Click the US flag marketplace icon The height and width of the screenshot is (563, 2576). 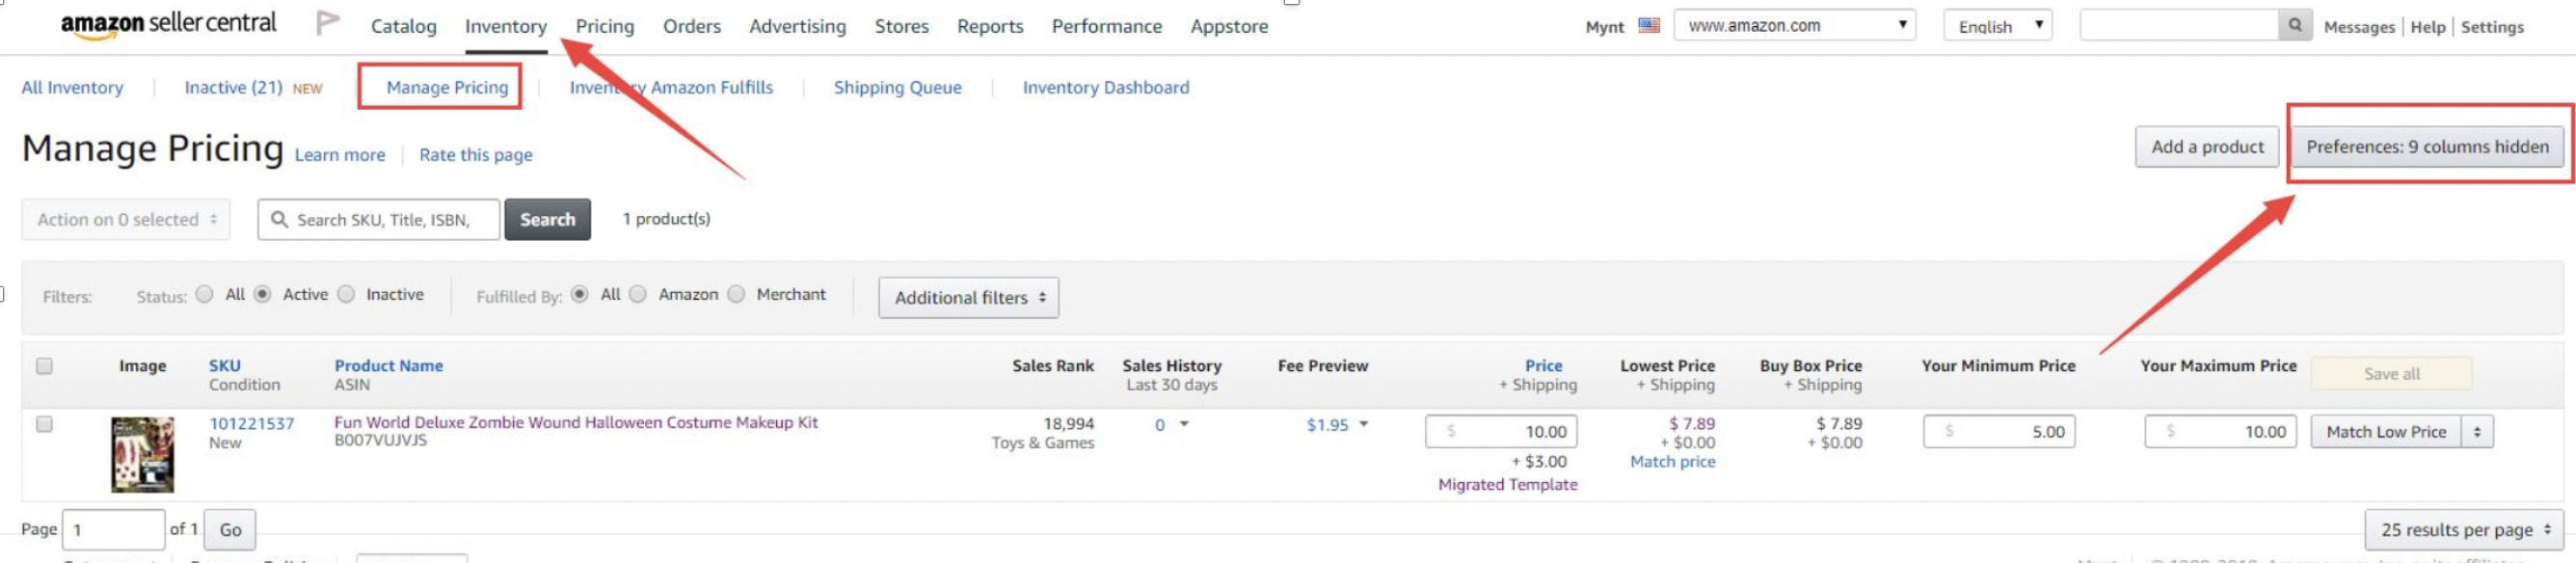pos(1649,25)
